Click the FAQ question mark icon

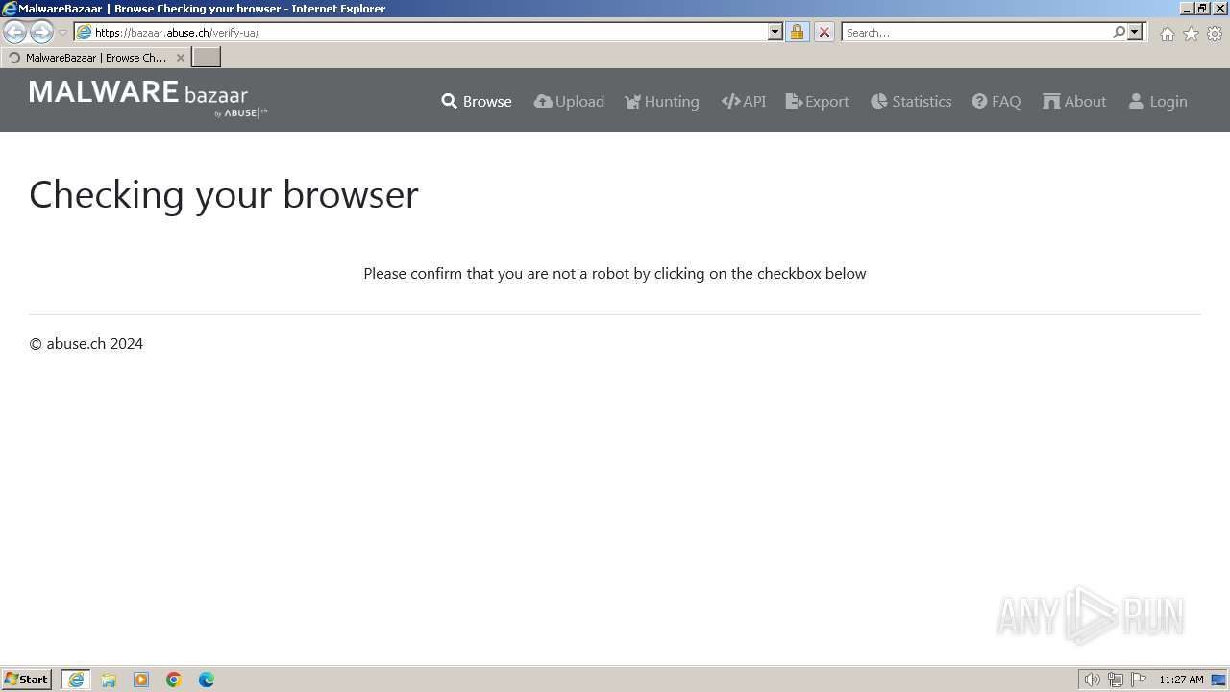pyautogui.click(x=979, y=101)
